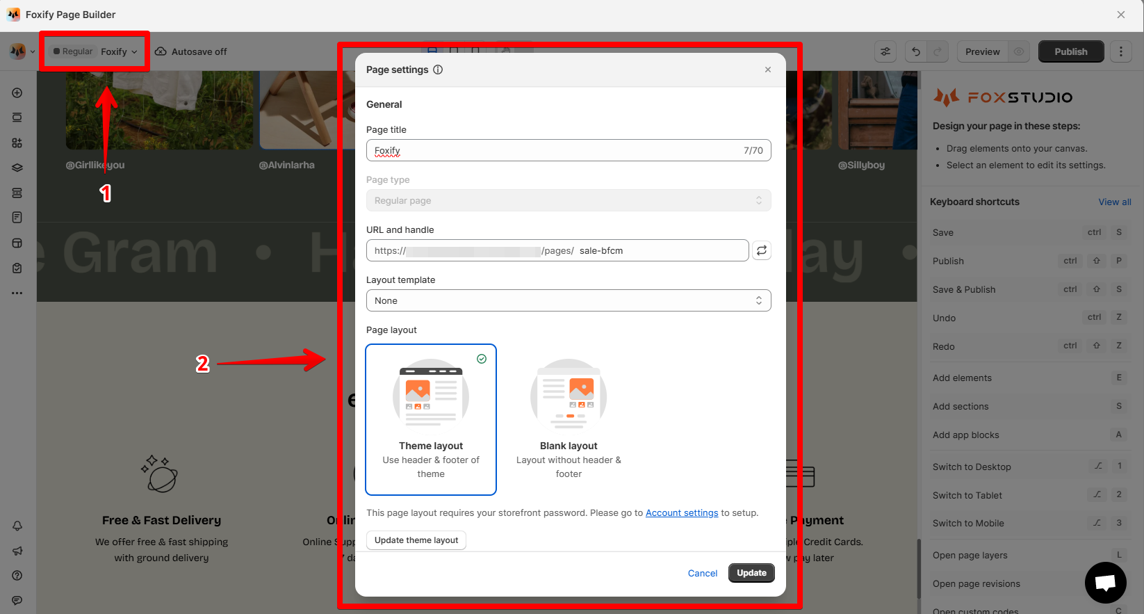Click the more options ellipsis in left sidebar

17,293
